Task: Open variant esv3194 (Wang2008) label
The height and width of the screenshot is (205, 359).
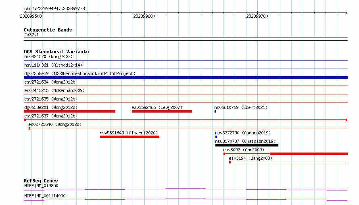Action: click(x=250, y=158)
